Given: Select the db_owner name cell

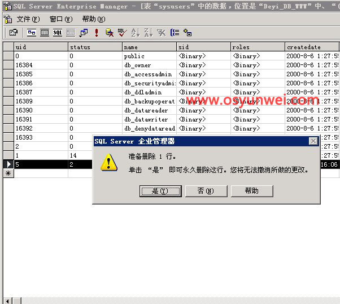Looking at the screenshot, I should 150,65.
